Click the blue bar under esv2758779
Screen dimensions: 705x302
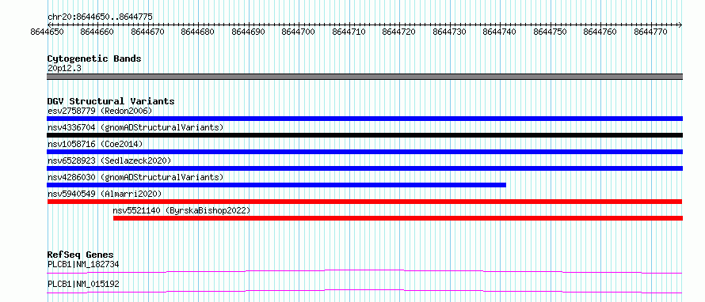click(364, 119)
